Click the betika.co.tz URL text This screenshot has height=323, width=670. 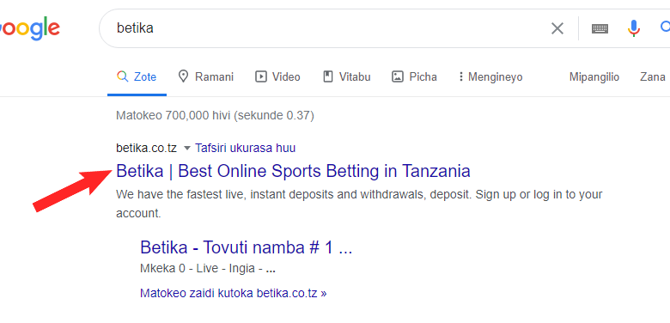(x=147, y=148)
